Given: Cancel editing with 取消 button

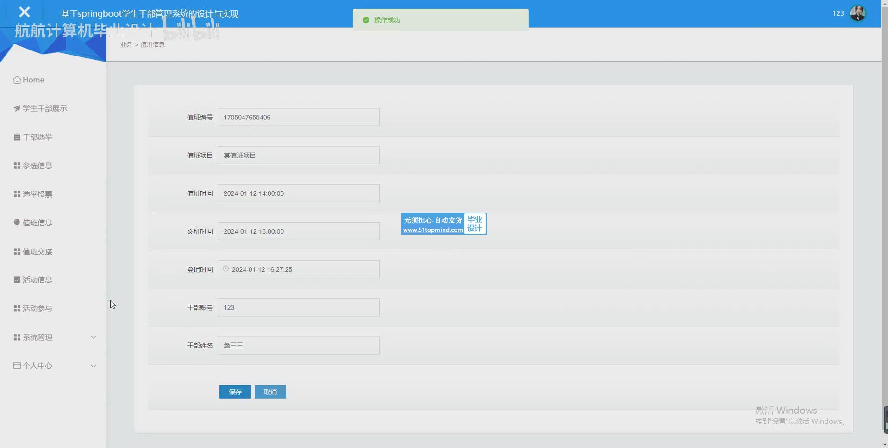Looking at the screenshot, I should [270, 392].
